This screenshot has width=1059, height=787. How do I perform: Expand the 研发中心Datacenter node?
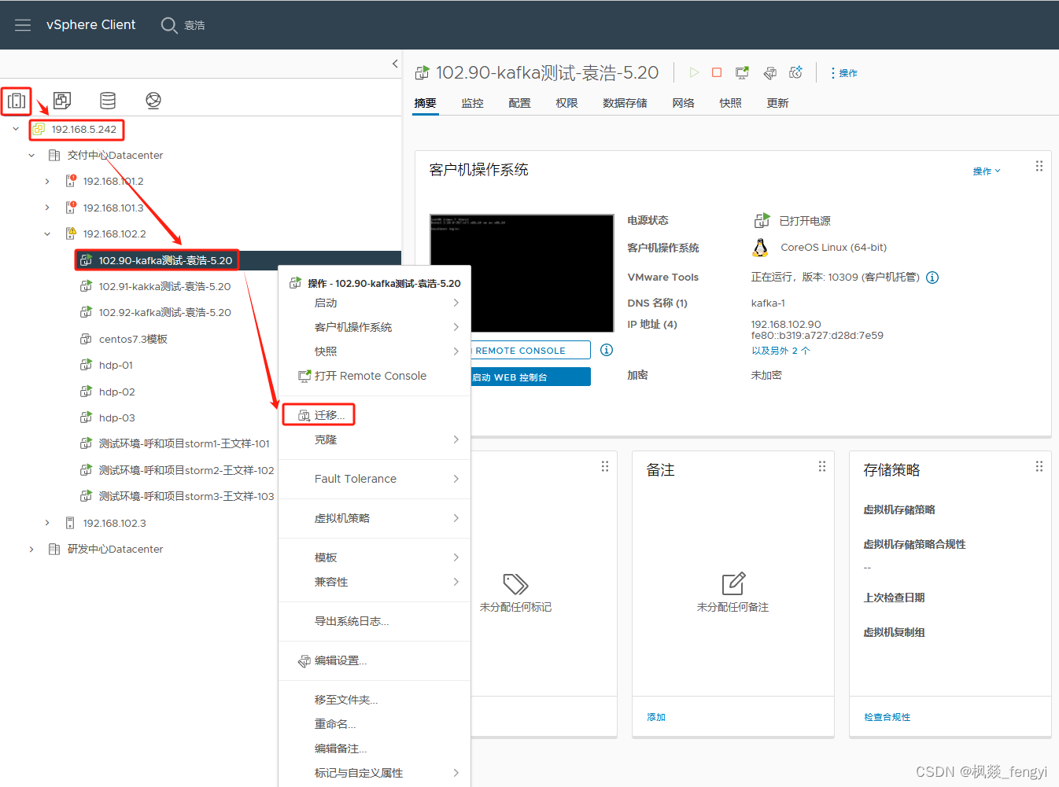pos(31,550)
